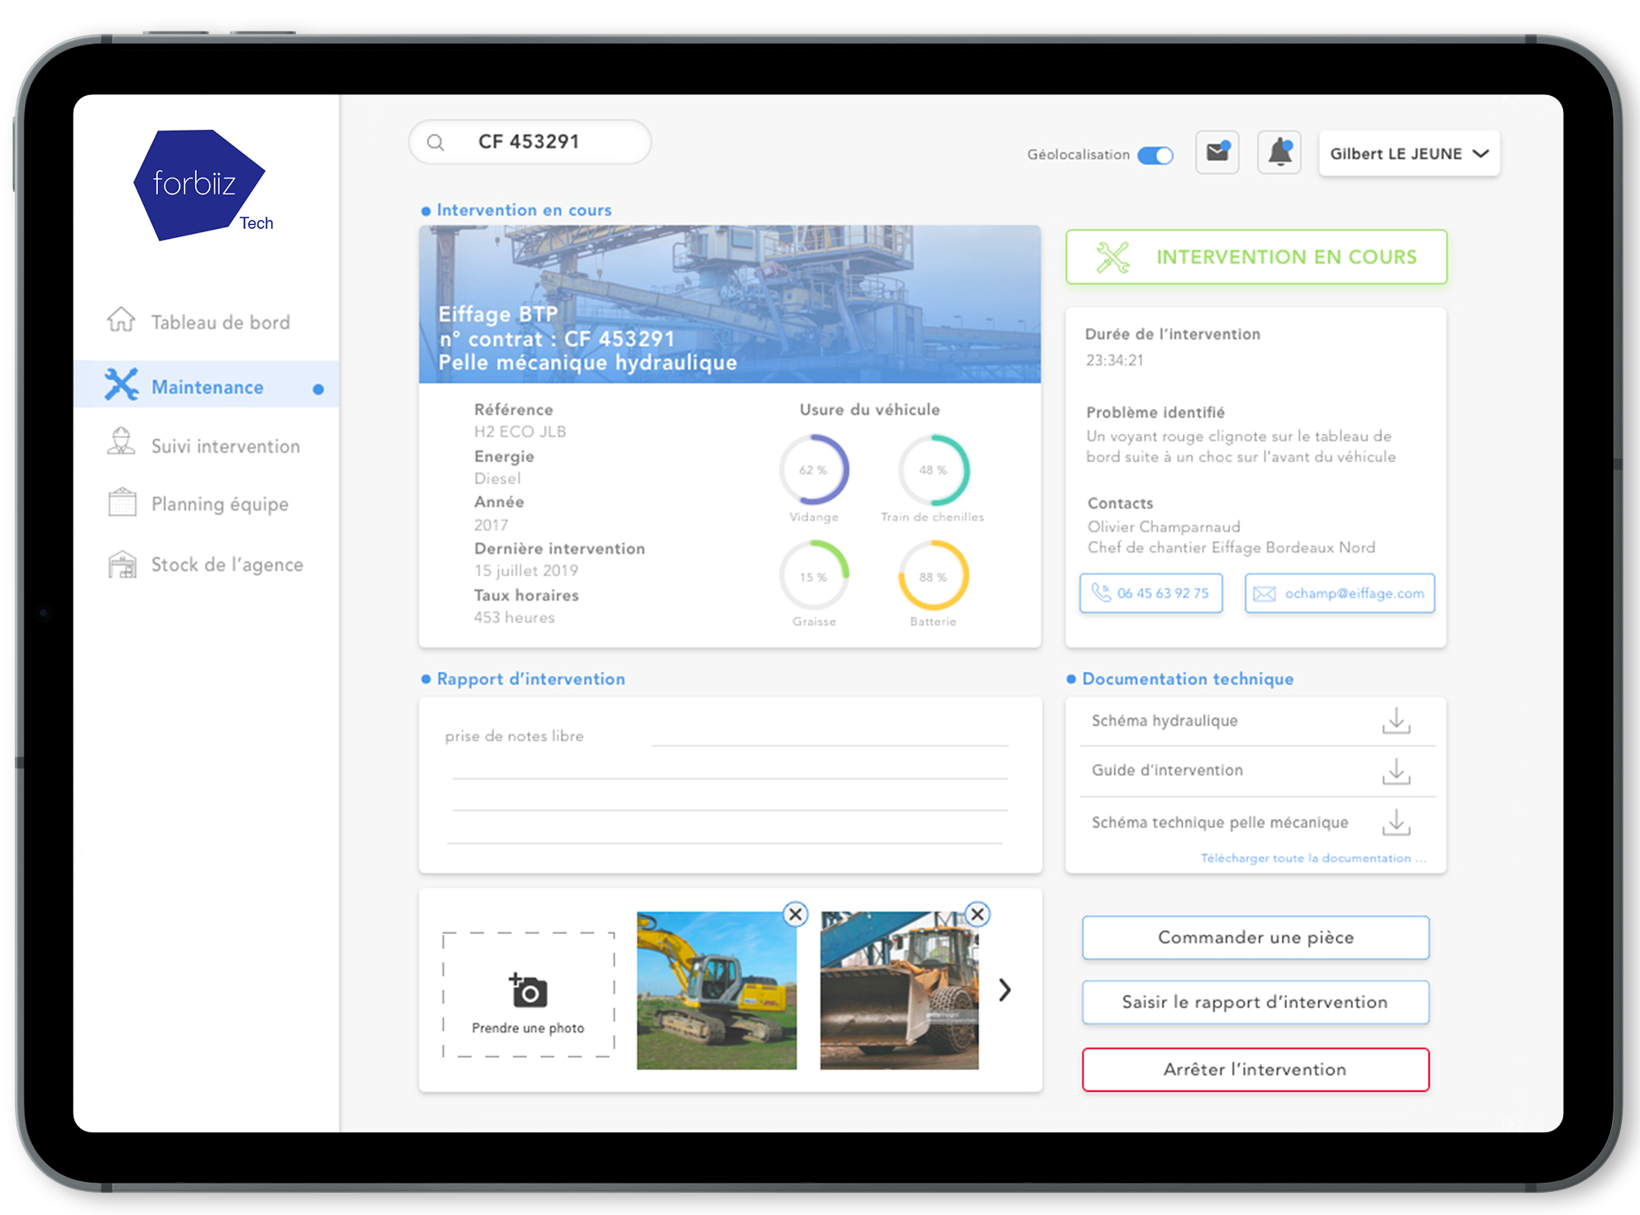
Task: Click the Maintenance wrench icon in sidebar
Action: 122,385
